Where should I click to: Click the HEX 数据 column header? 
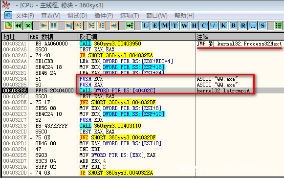pos(53,37)
